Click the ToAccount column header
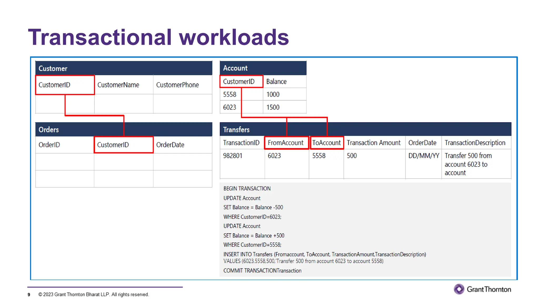This screenshot has height=303, width=539. tap(327, 143)
